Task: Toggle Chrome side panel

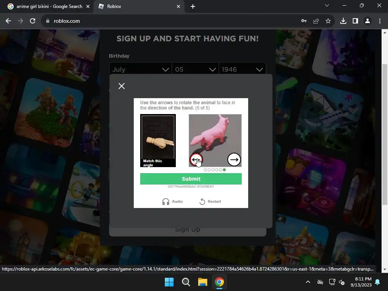Action: point(355,21)
